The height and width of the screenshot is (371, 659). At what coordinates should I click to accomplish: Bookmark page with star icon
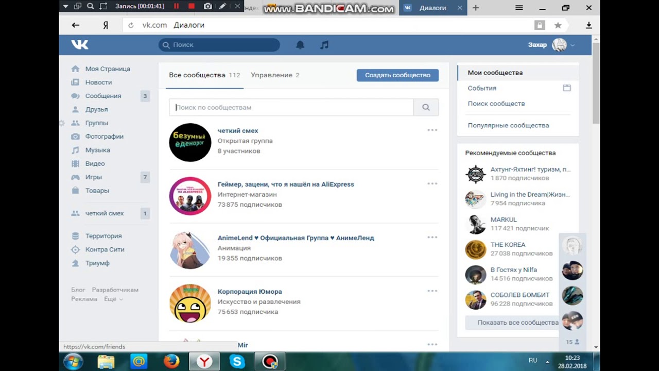[558, 25]
